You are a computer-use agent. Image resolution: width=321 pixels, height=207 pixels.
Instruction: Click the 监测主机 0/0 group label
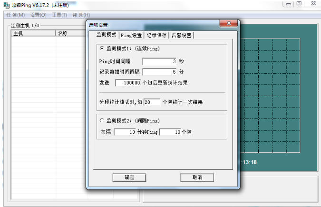click(x=25, y=26)
